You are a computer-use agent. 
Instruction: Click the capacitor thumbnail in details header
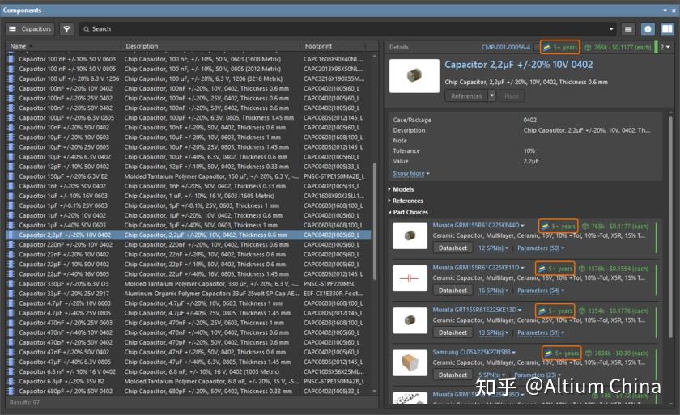(414, 76)
